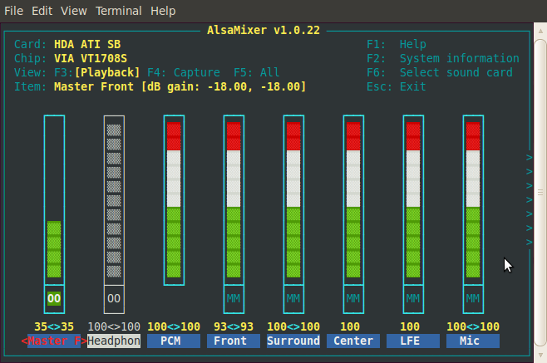This screenshot has width=547, height=363.
Task: Click the chip name VIA VT1708S
Action: pyautogui.click(x=91, y=58)
